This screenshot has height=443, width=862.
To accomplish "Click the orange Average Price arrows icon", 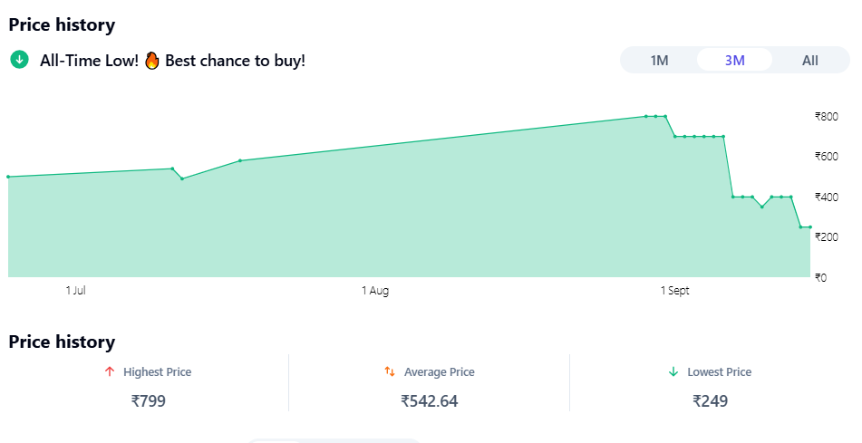I will coord(390,371).
